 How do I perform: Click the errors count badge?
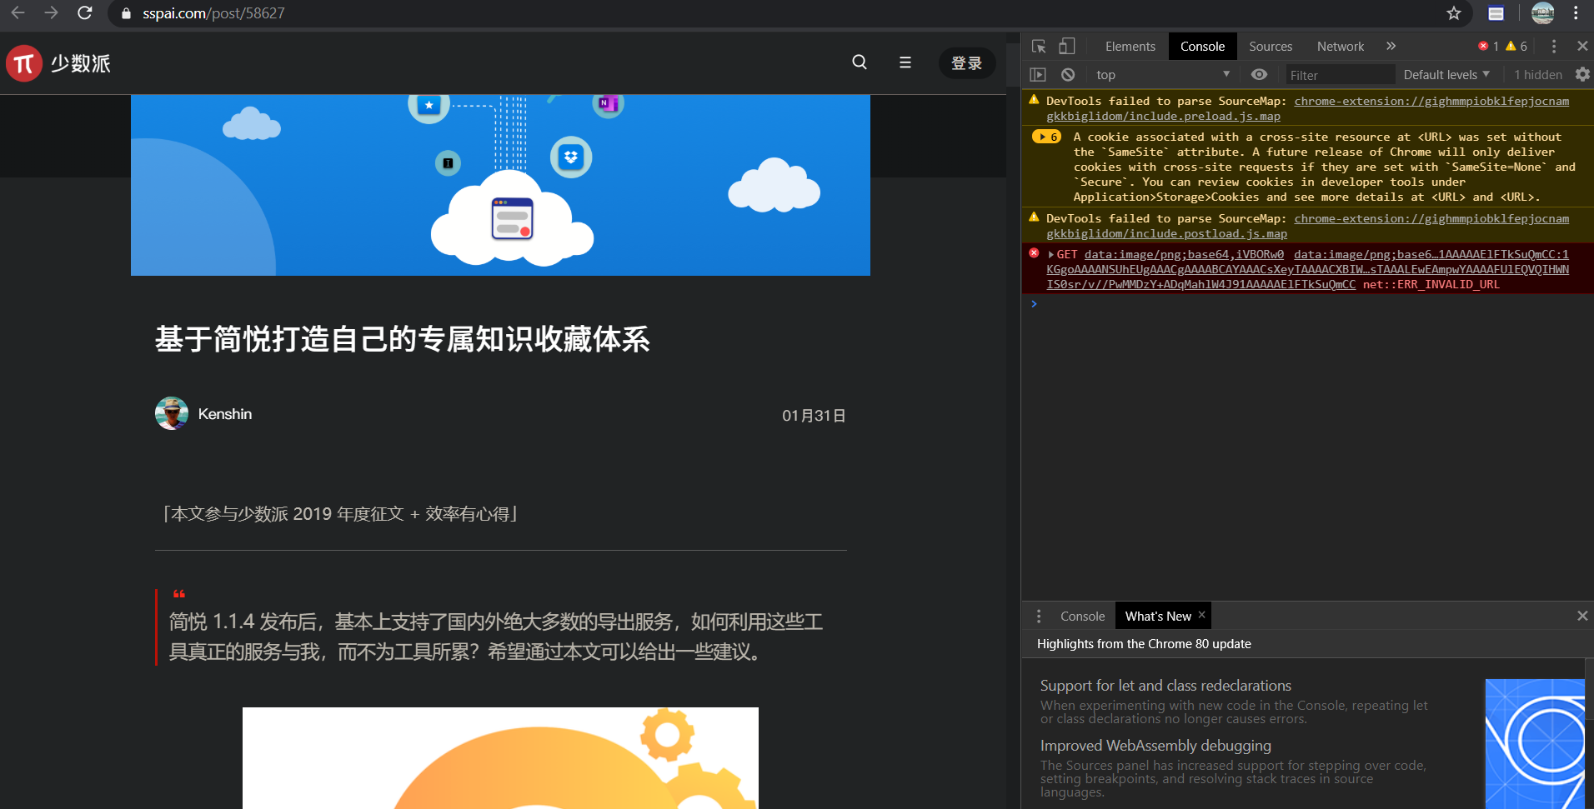(x=1488, y=46)
